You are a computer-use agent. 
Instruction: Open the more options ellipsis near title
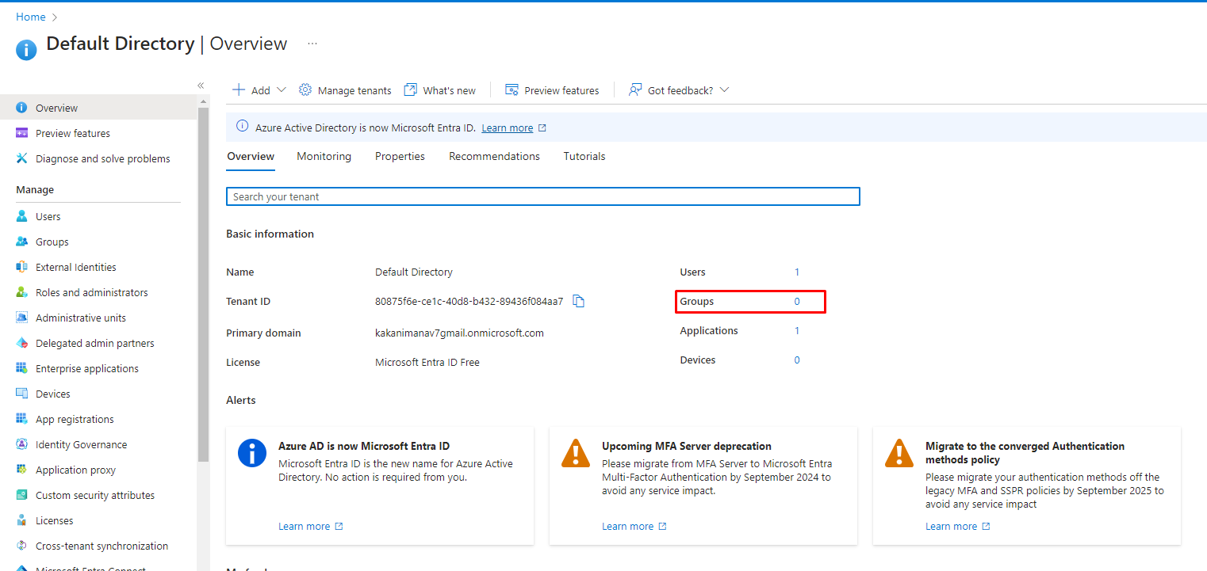312,44
